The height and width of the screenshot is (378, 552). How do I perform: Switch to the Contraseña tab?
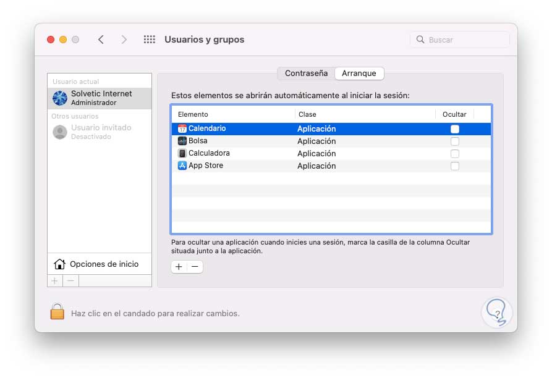(306, 73)
